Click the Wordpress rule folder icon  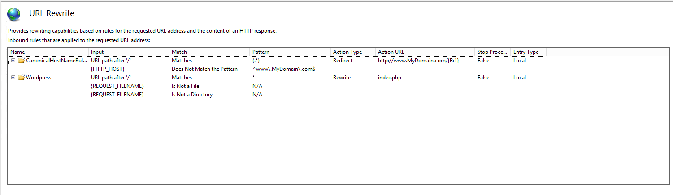21,78
